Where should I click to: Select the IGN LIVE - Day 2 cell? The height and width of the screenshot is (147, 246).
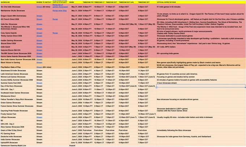18,124
